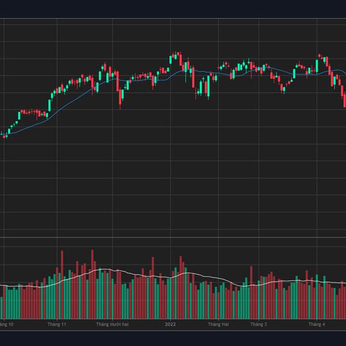Viewport: 346px width, 346px height.
Task: Select the highest green candle at start of 2022
Action: (x=172, y=58)
